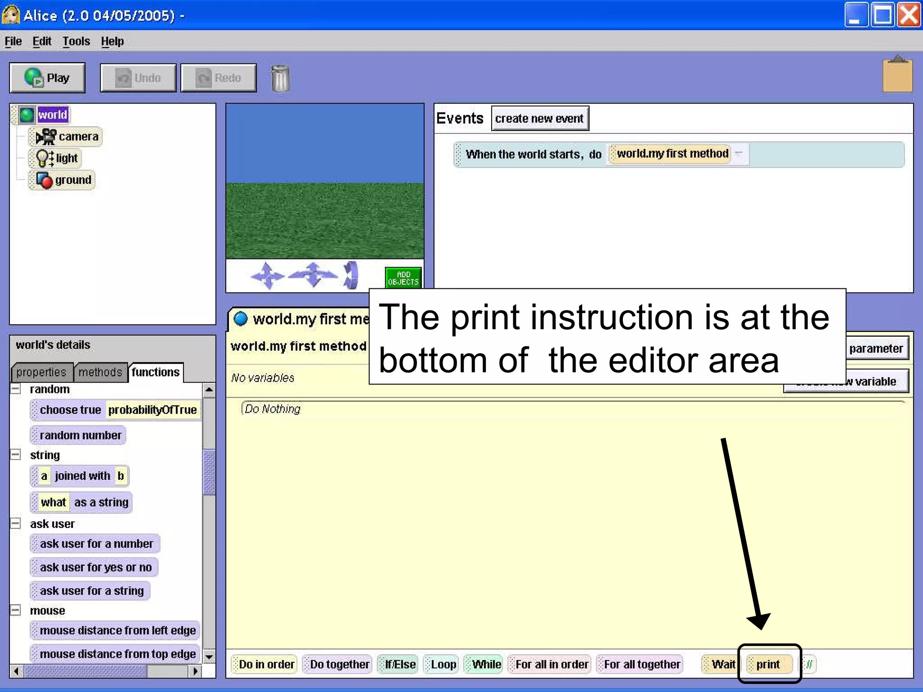
Task: Select the ground object
Action: pos(62,180)
